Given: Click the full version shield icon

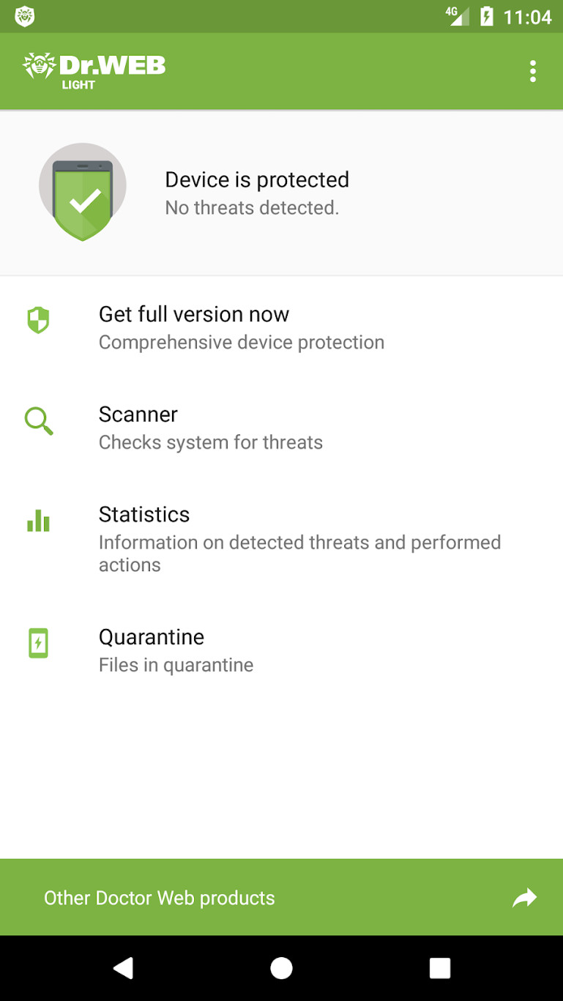Looking at the screenshot, I should (x=38, y=320).
